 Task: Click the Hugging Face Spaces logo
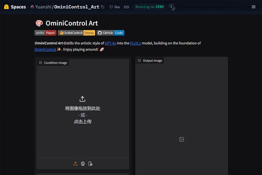point(6,7)
